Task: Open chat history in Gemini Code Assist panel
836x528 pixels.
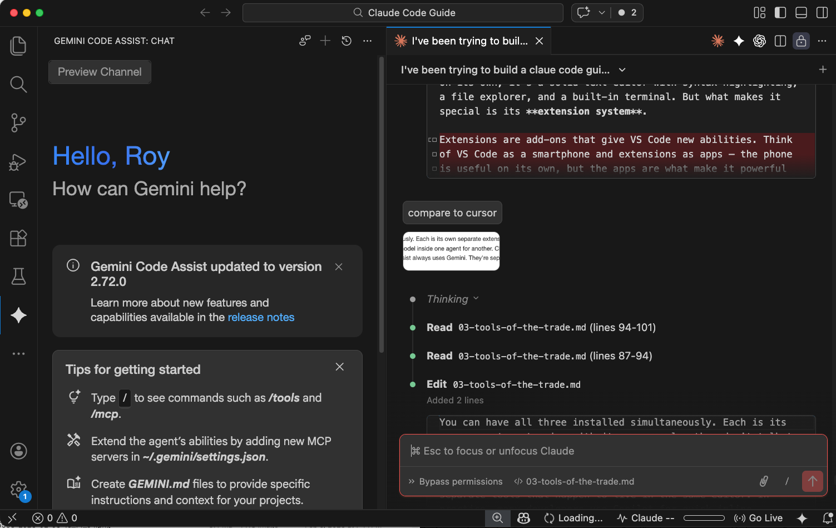Action: coord(346,41)
